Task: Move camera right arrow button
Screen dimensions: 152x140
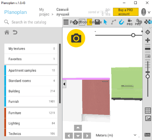Action: coord(87,136)
